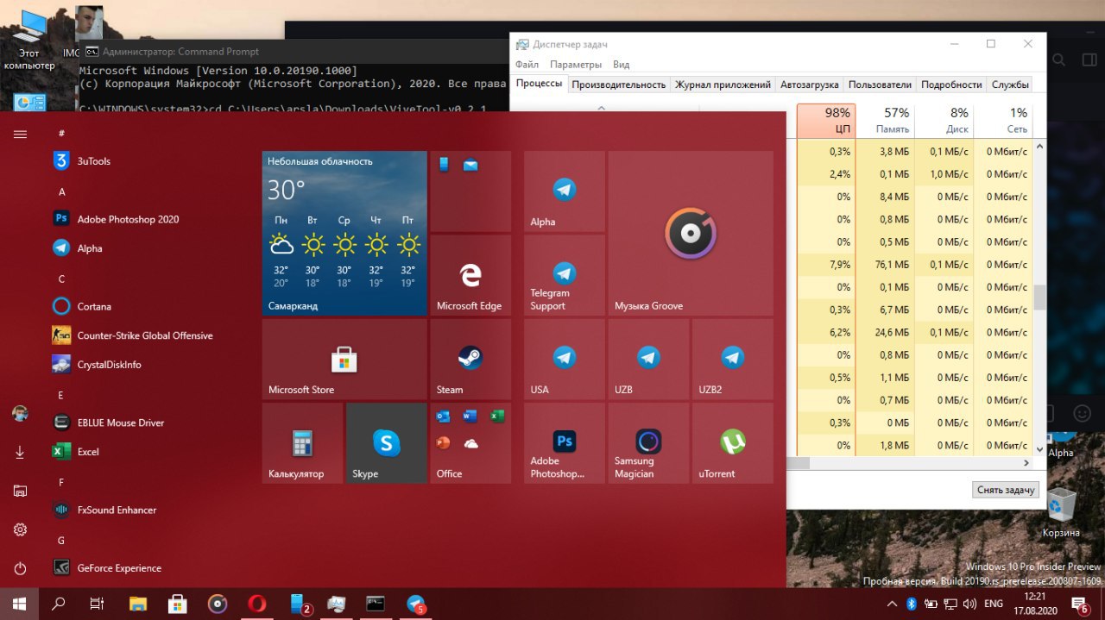Open the Калькулятор tile
Image resolution: width=1105 pixels, height=620 pixels.
(302, 442)
